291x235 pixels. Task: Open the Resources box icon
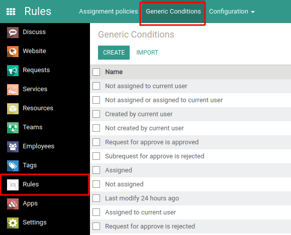click(x=13, y=109)
